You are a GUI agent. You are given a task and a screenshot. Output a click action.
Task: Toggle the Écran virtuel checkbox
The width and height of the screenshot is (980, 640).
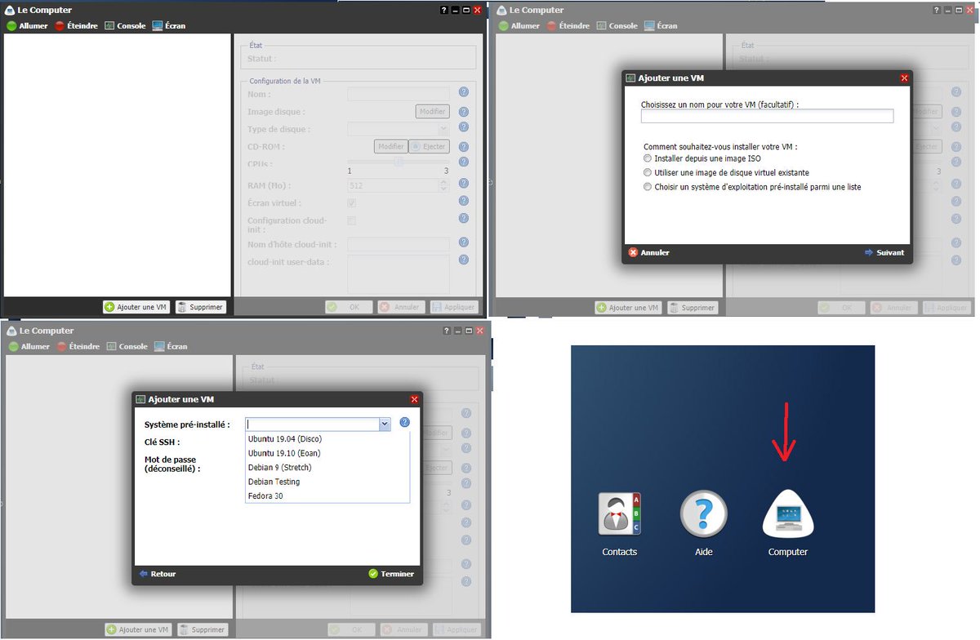pos(351,202)
